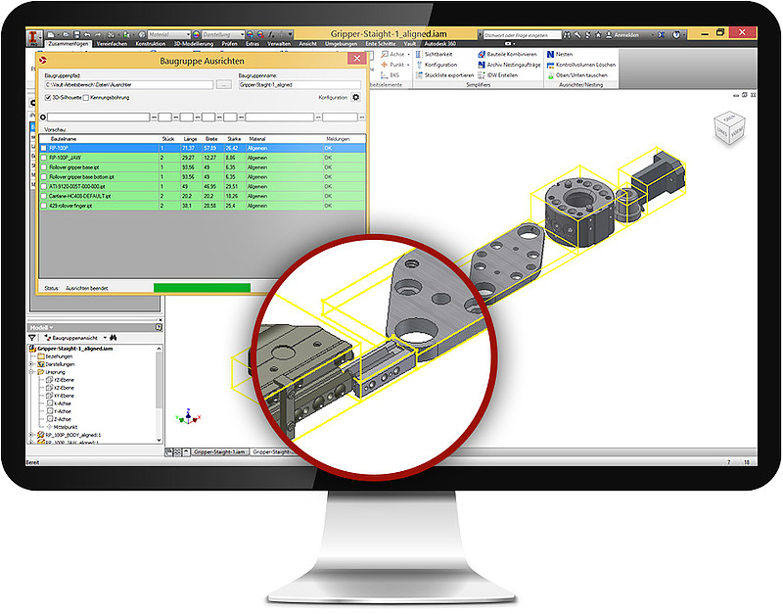Viewport: 783px width, 614px height.
Task: Click the Modell browser vertical scrollbar
Action: click(x=160, y=395)
